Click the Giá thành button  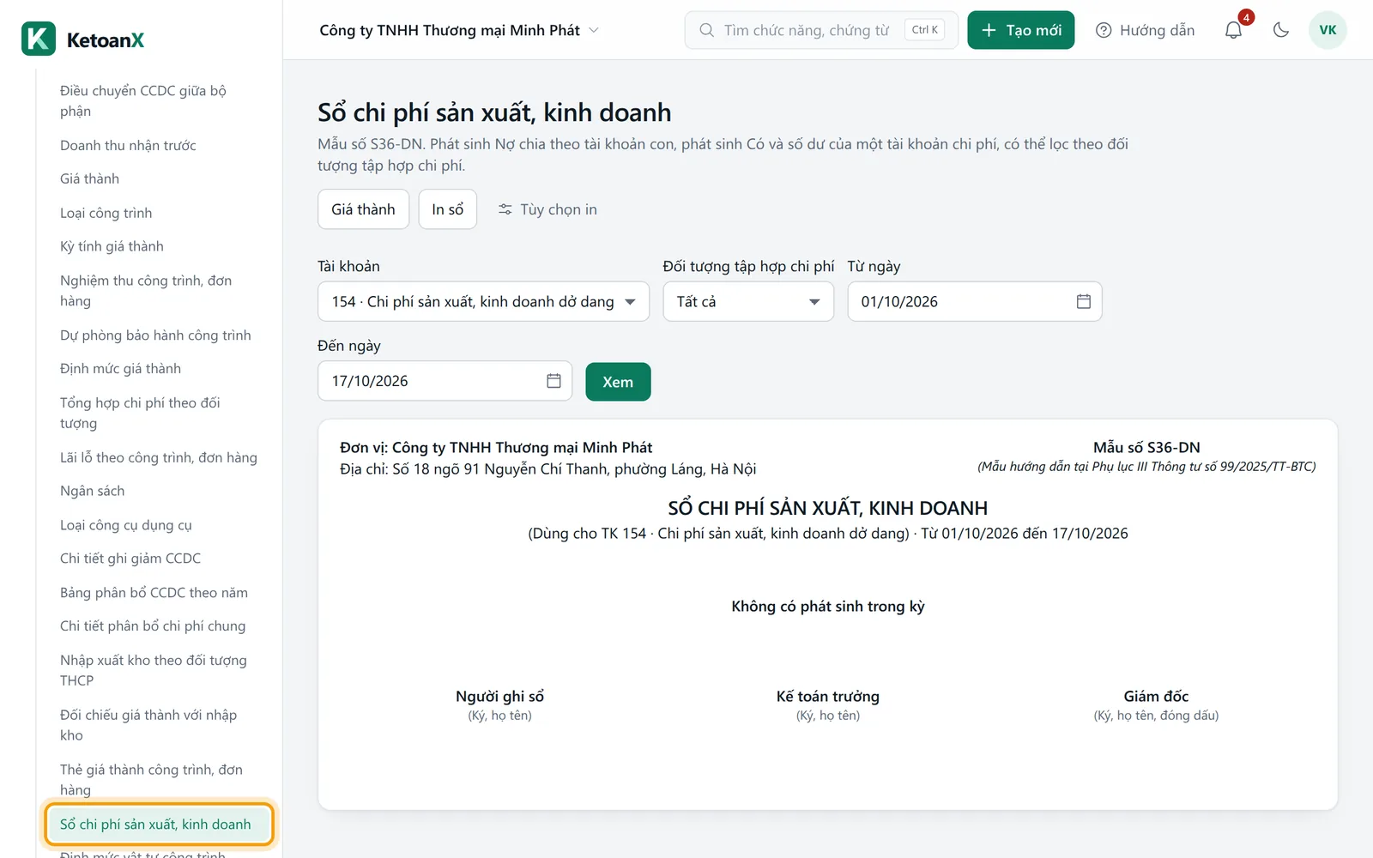[x=363, y=209]
